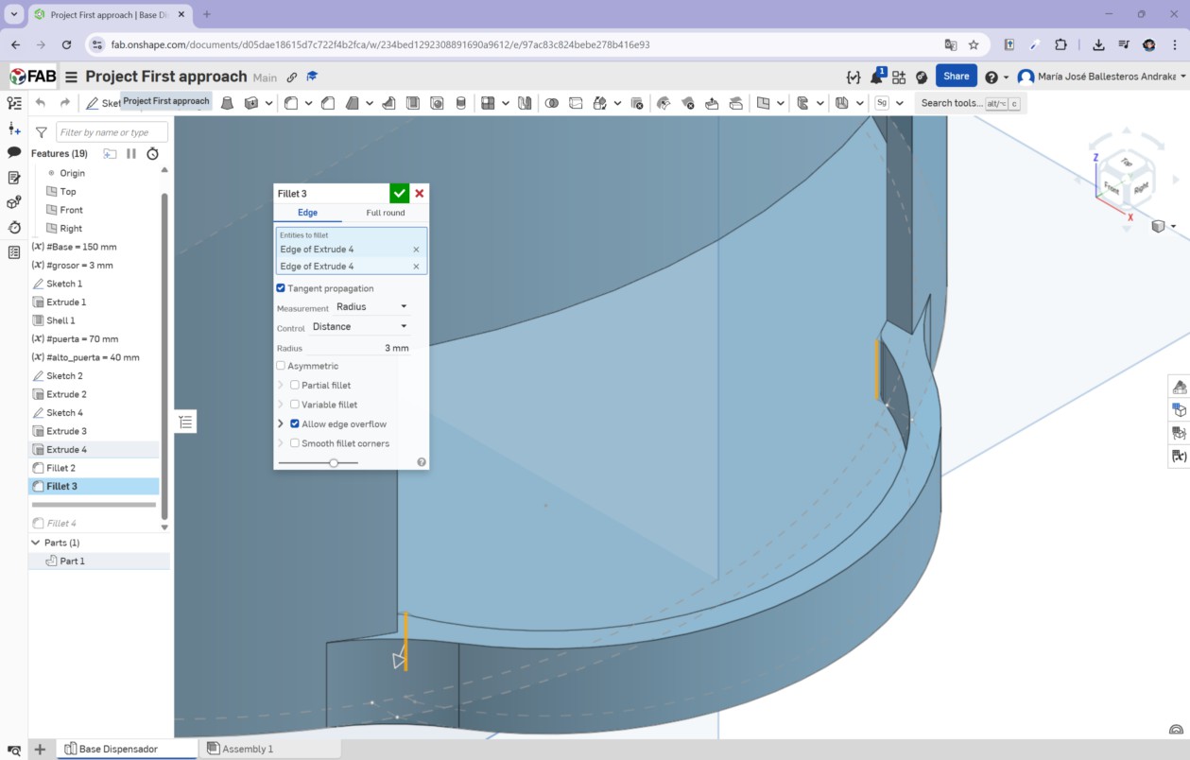The image size is (1190, 760).
Task: Click the rollback history clock icon
Action: tap(152, 153)
